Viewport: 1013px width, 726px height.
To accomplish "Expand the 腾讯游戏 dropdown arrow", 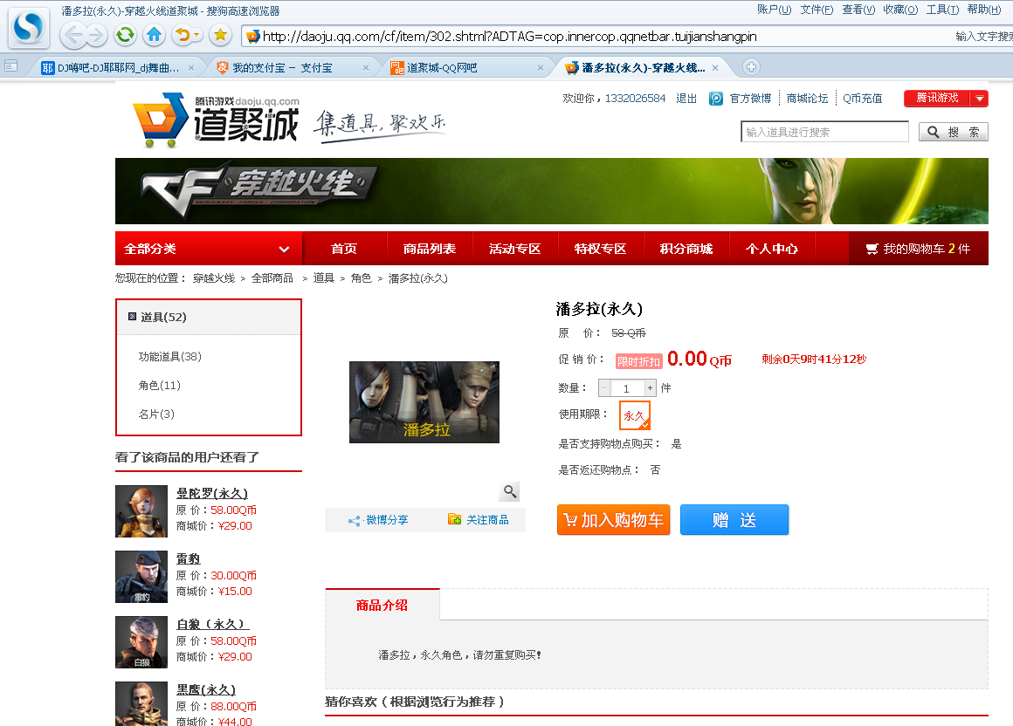I will 980,99.
